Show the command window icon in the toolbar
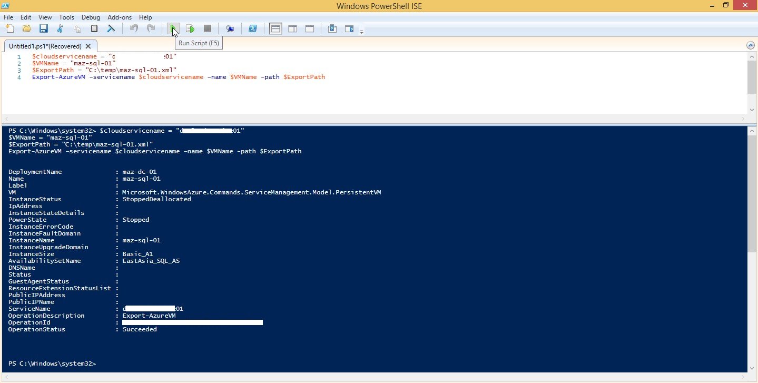The image size is (758, 383). (332, 28)
